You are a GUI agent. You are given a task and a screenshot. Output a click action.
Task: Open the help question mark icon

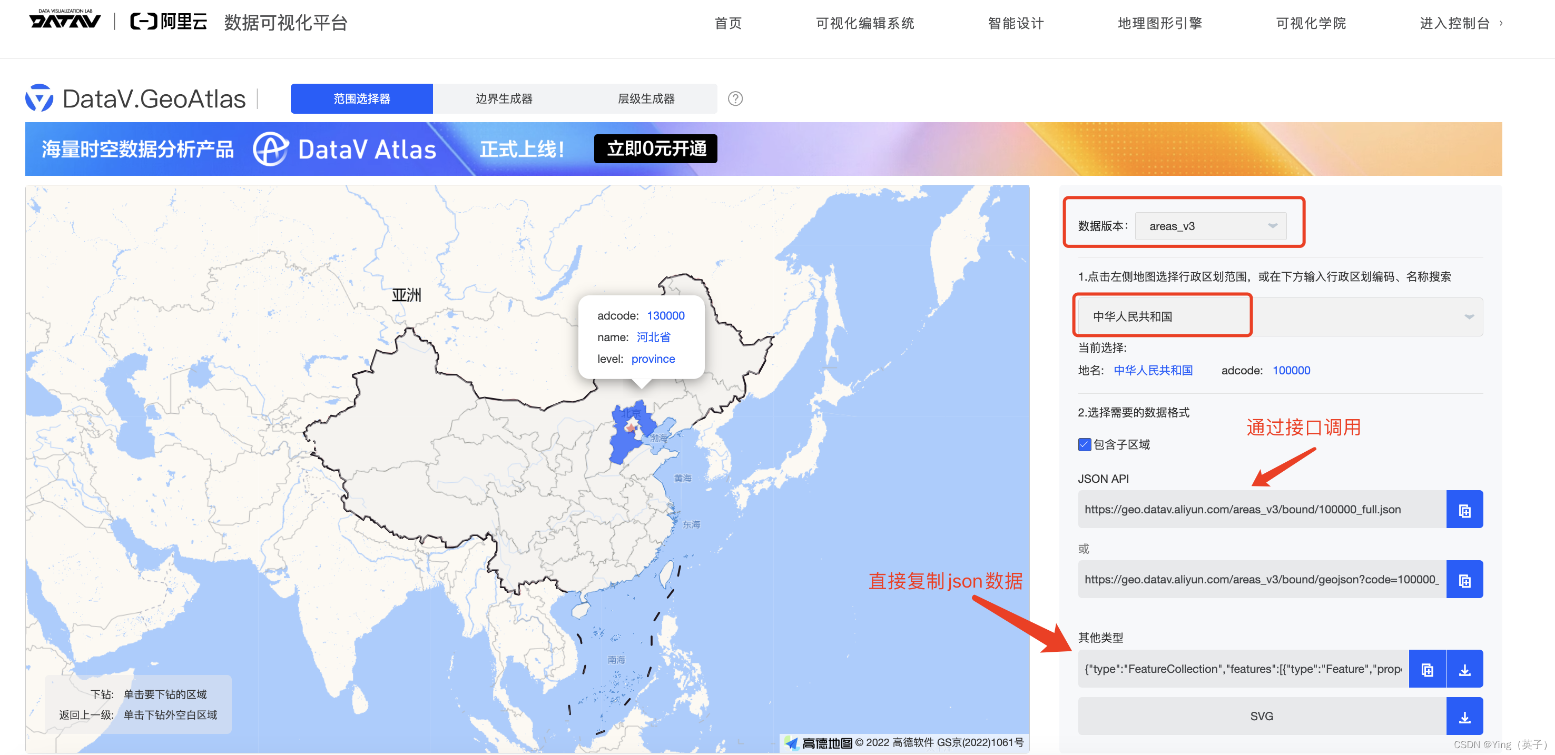coord(735,98)
